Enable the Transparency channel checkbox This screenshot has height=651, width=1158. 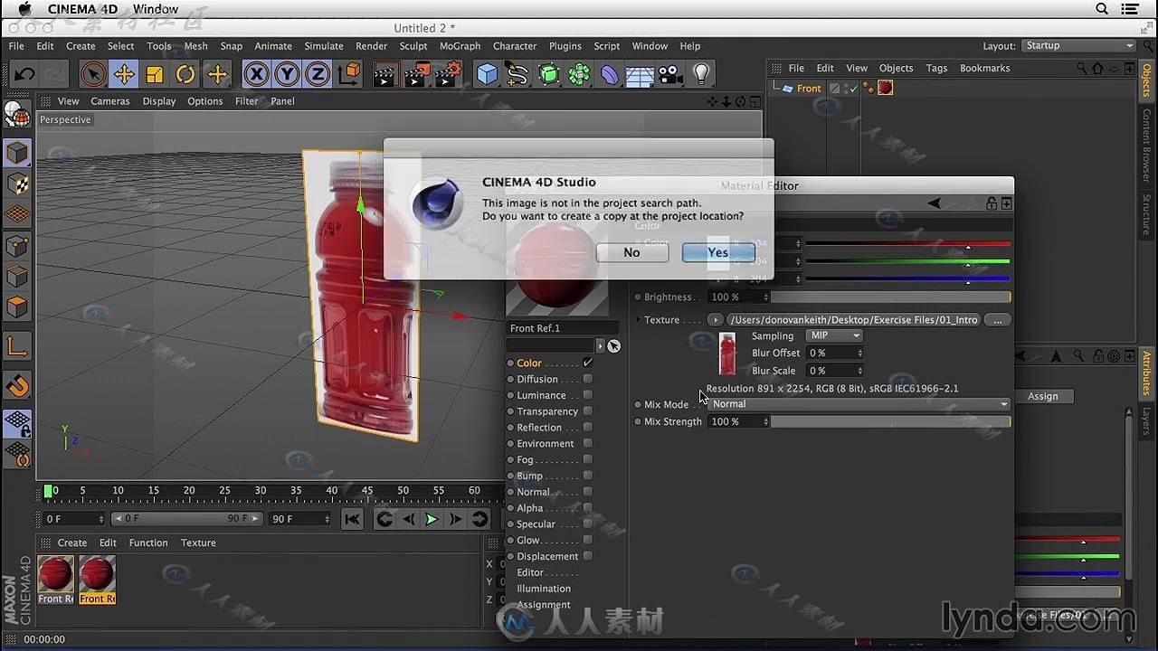coord(588,411)
